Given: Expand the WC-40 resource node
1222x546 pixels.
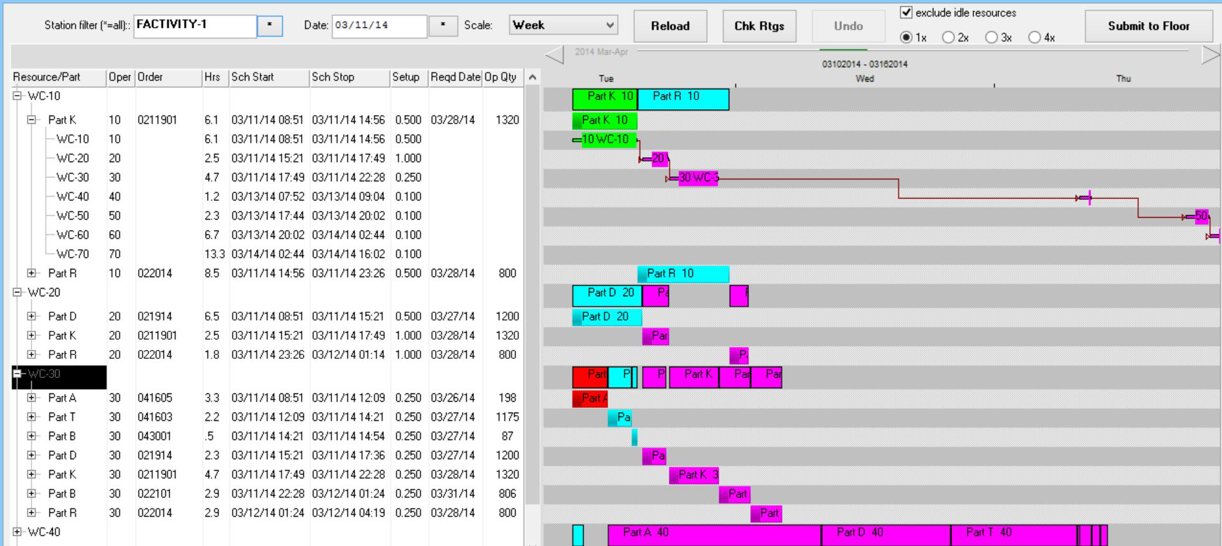Looking at the screenshot, I should pos(17,532).
